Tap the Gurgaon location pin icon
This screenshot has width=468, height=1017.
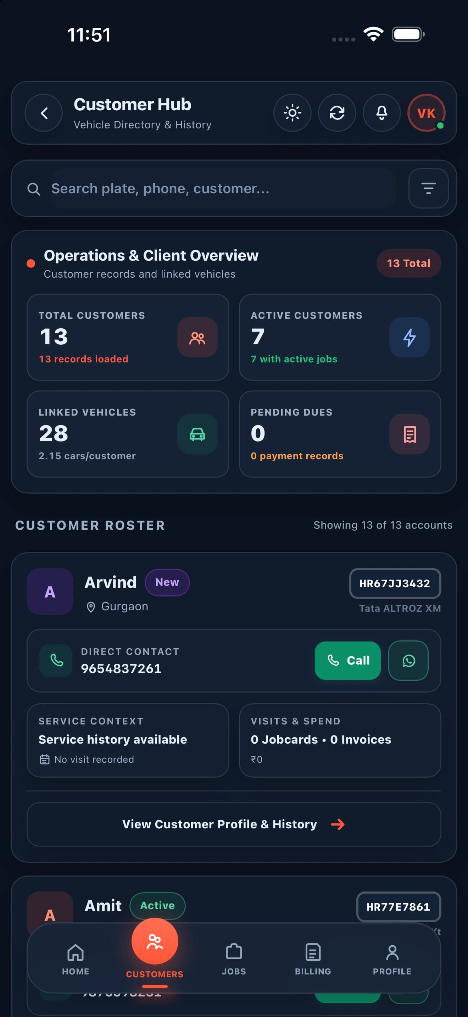coord(91,607)
